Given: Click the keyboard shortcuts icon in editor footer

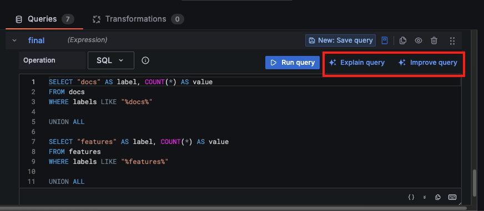Looking at the screenshot, I should click(x=452, y=197).
